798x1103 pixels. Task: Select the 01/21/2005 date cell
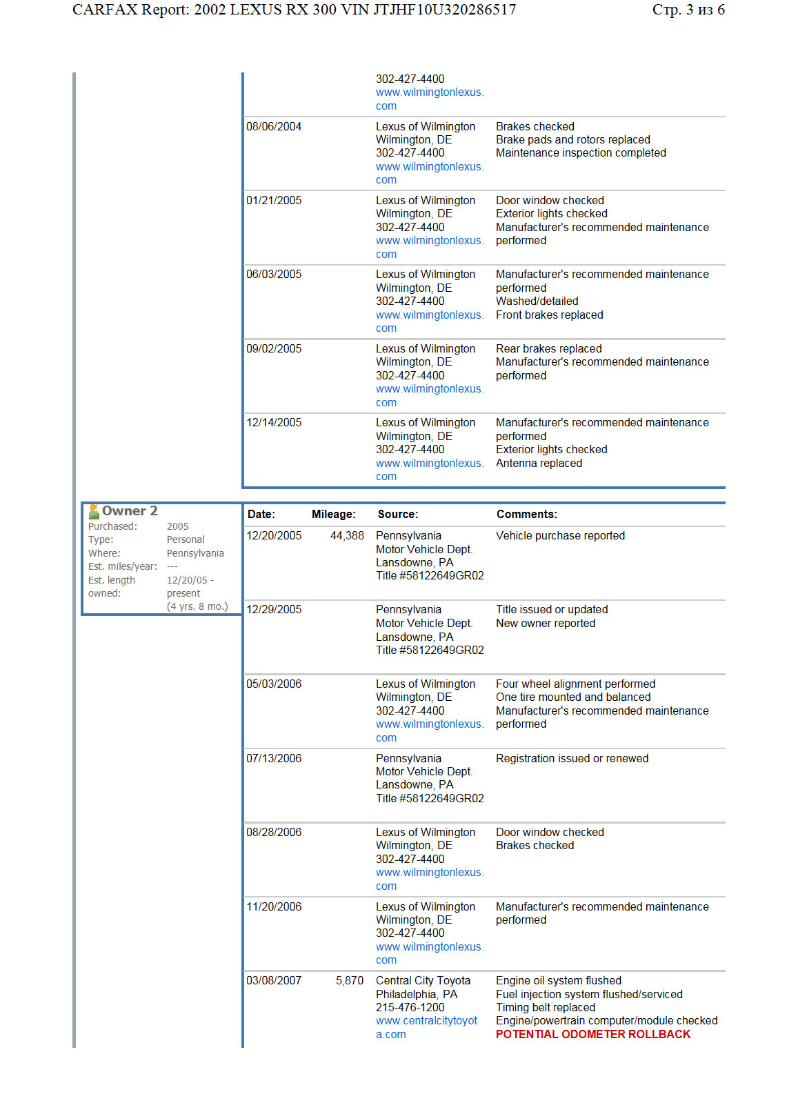coord(274,201)
